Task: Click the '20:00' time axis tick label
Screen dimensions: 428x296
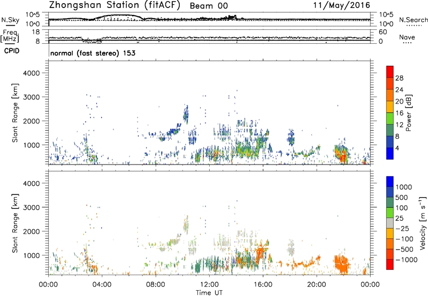Action: pos(317,285)
